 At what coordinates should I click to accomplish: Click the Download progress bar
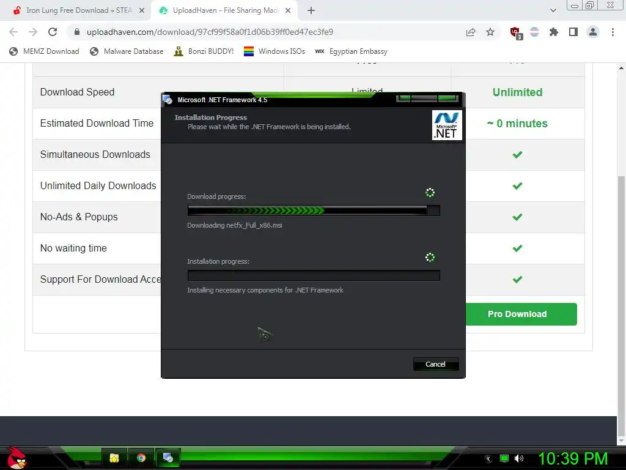click(x=314, y=211)
